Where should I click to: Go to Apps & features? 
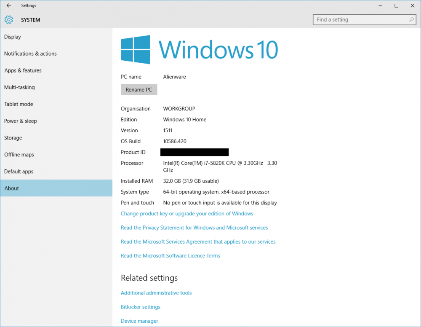click(x=56, y=70)
